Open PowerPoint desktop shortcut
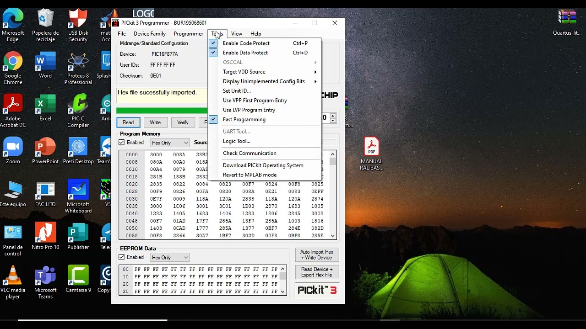This screenshot has width=586, height=329. (45, 151)
